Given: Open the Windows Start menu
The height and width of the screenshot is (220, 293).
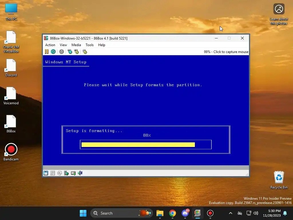Looking at the screenshot, I should [x=83, y=213].
